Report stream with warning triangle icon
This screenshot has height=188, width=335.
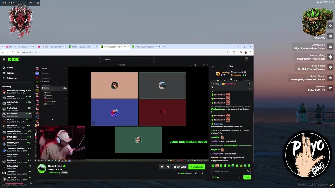202,173
